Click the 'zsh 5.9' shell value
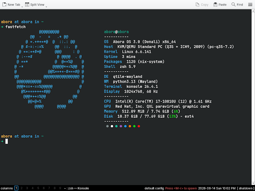 click(127, 66)
